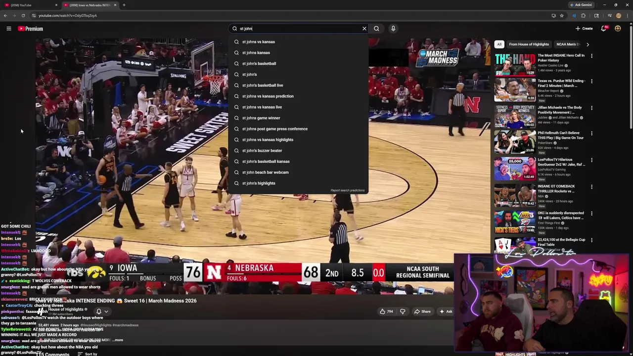Select the 'NCAA Men's' filter chip
The image size is (633, 356).
(568, 44)
